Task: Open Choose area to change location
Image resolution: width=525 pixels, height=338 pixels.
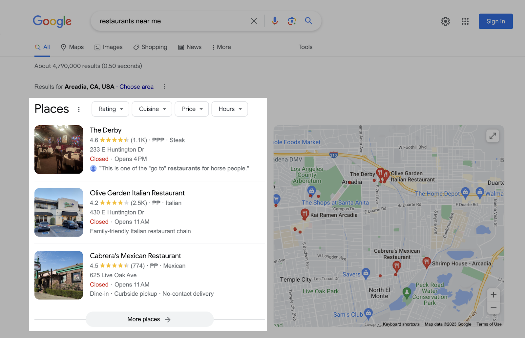Action: (x=136, y=86)
